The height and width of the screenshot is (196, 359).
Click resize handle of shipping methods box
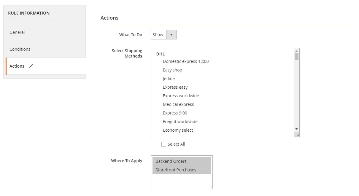click(x=297, y=135)
